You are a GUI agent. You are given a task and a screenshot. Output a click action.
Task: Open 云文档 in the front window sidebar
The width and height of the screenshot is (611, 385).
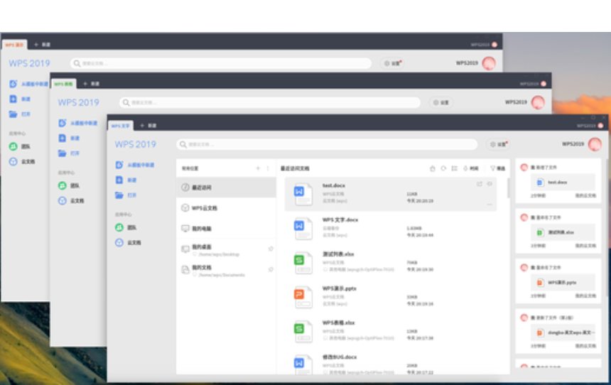pyautogui.click(x=128, y=242)
